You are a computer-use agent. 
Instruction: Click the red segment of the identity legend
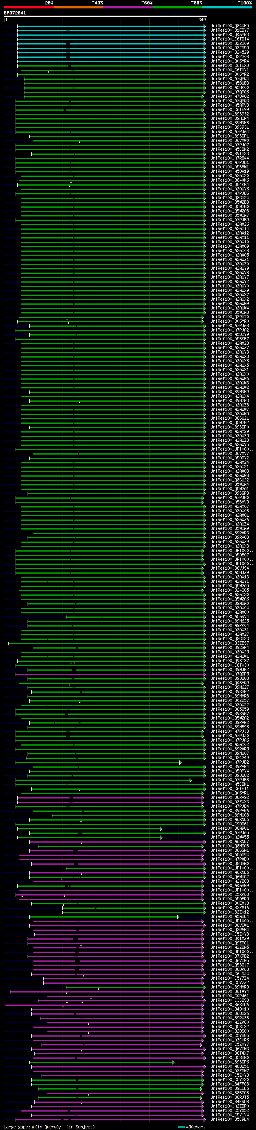point(28,7)
